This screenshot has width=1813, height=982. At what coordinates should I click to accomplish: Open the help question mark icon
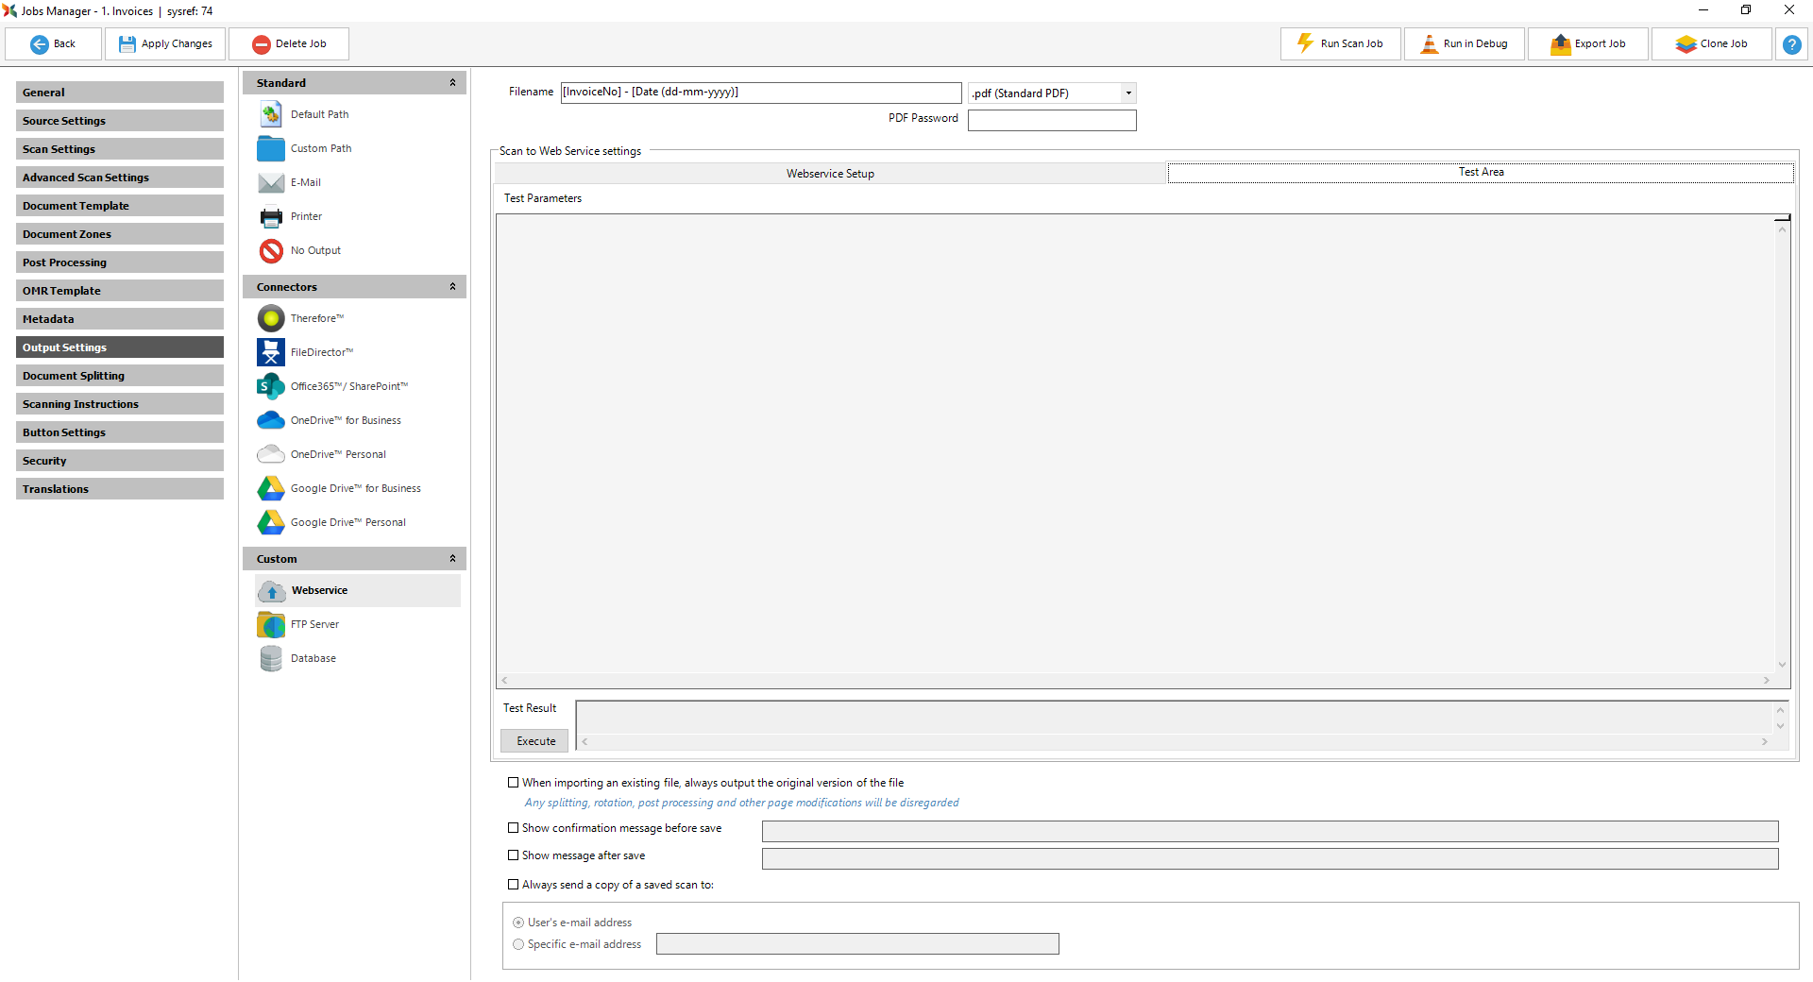(x=1791, y=44)
